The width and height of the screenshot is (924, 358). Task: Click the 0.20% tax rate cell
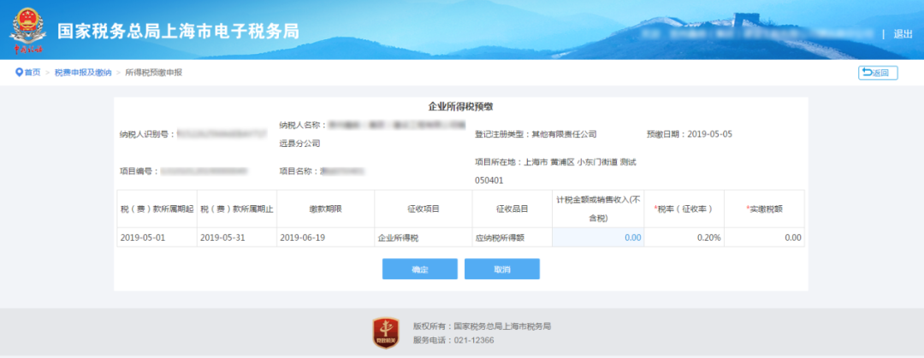pyautogui.click(x=684, y=238)
